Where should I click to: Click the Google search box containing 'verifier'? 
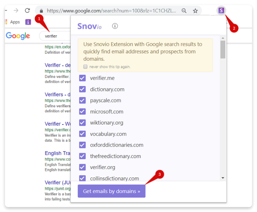pyautogui.click(x=55, y=36)
